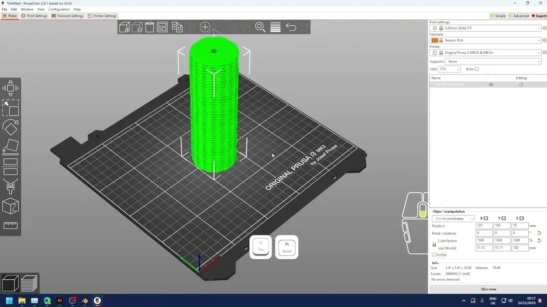Click the Undo arrow in toolbar
The image size is (547, 307).
point(291,27)
